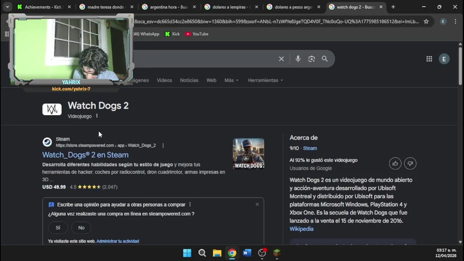The image size is (464, 261).
Task: Like this videogame with thumbs up
Action: [x=395, y=163]
